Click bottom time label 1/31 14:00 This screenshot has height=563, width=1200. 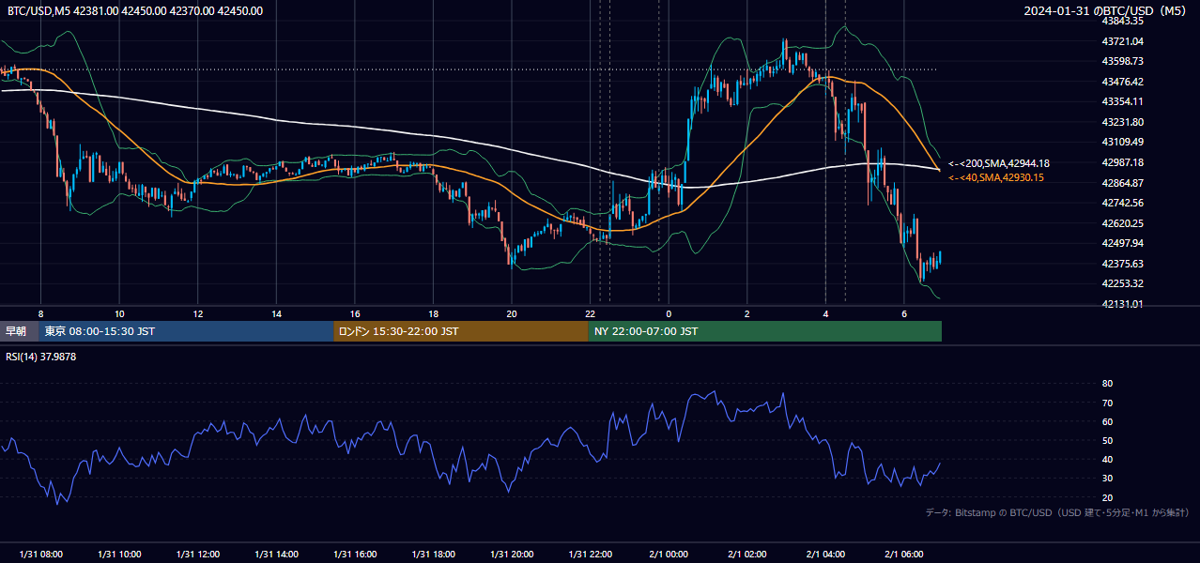277,555
